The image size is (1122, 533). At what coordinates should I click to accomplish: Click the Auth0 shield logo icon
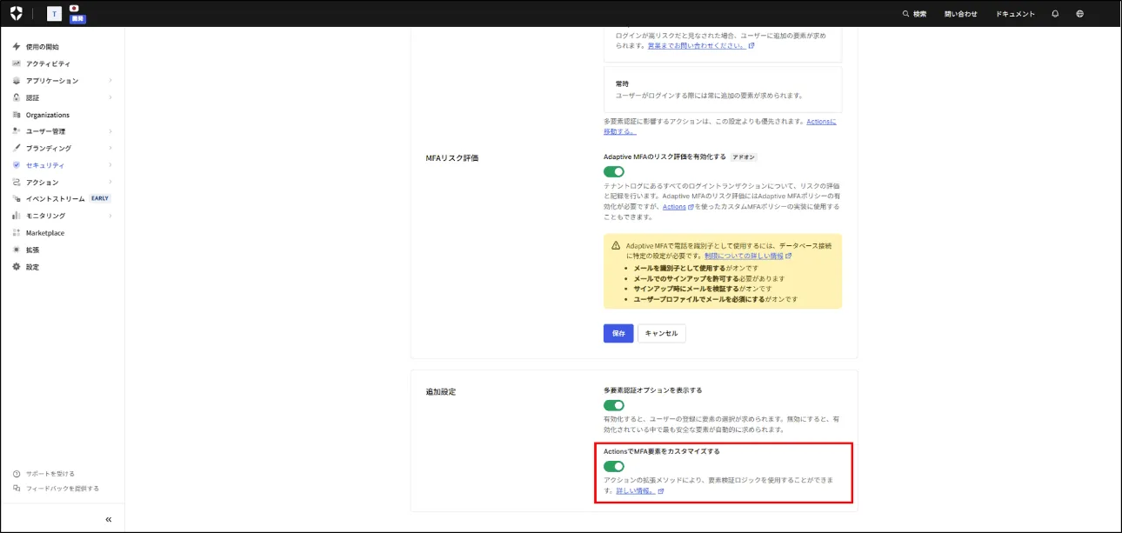coord(17,14)
